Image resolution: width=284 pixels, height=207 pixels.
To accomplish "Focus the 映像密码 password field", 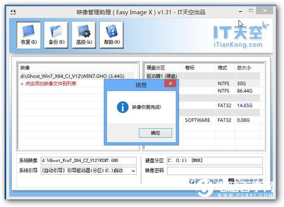I will (x=215, y=171).
